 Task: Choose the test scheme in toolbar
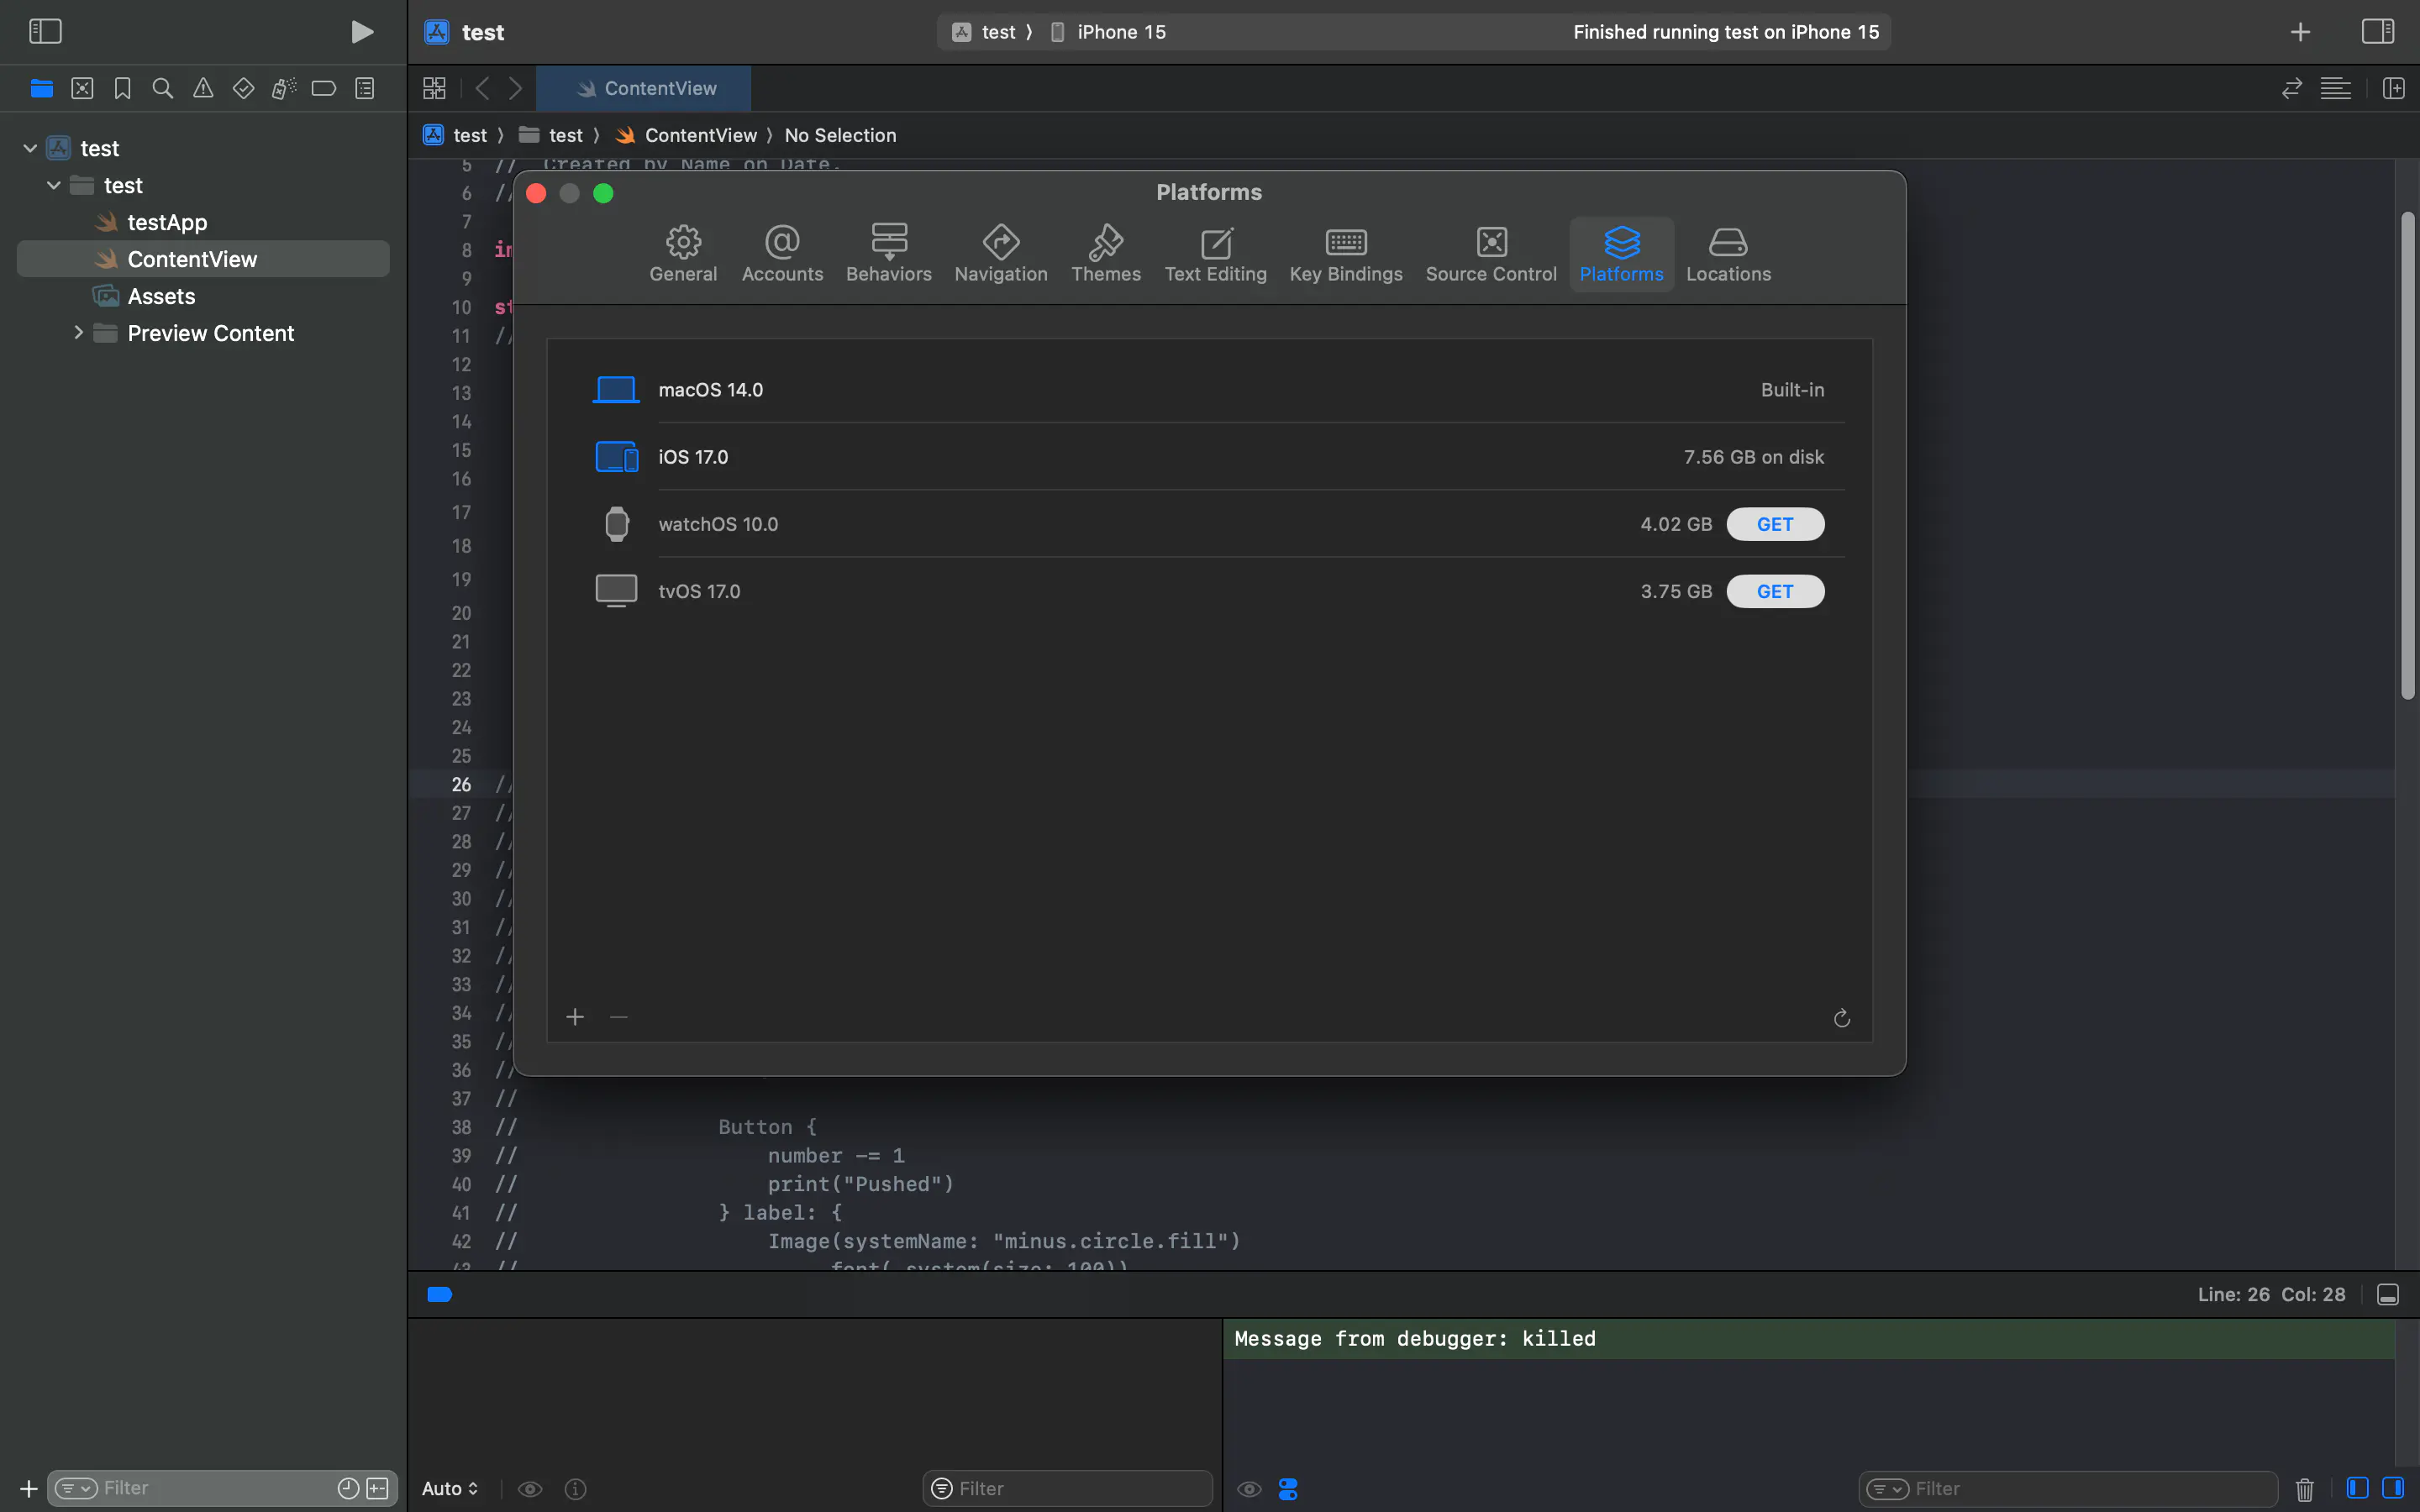coord(985,32)
